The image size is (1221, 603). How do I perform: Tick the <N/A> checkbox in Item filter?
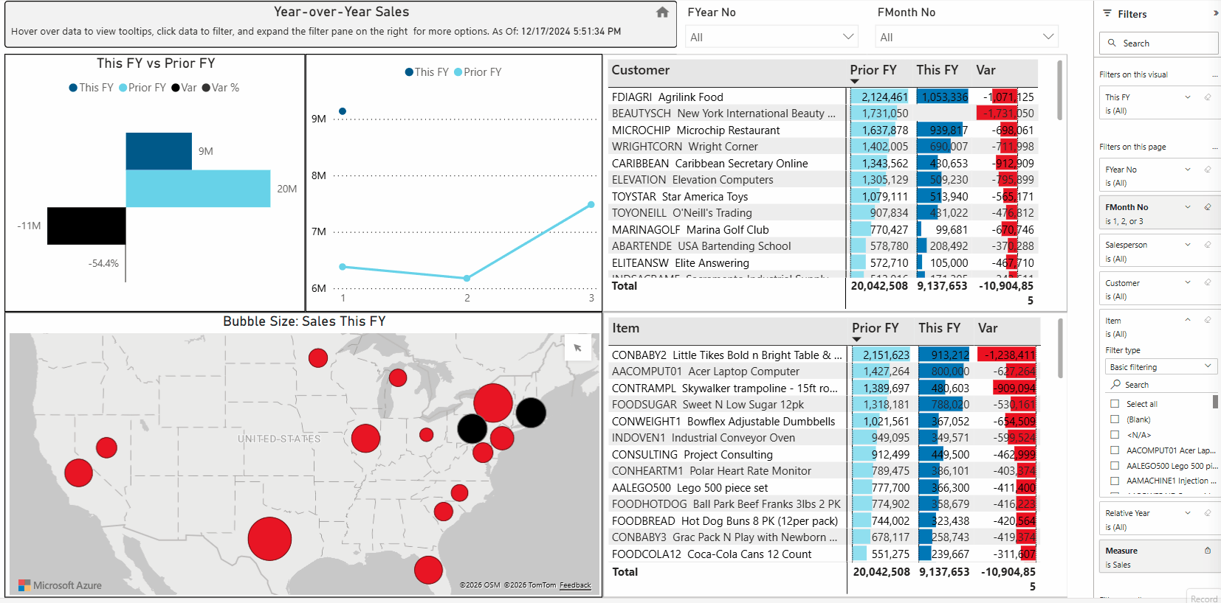pos(1115,435)
